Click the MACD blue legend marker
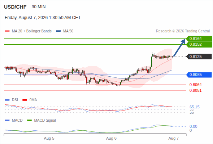The width and height of the screenshot is (213, 144). (7, 121)
